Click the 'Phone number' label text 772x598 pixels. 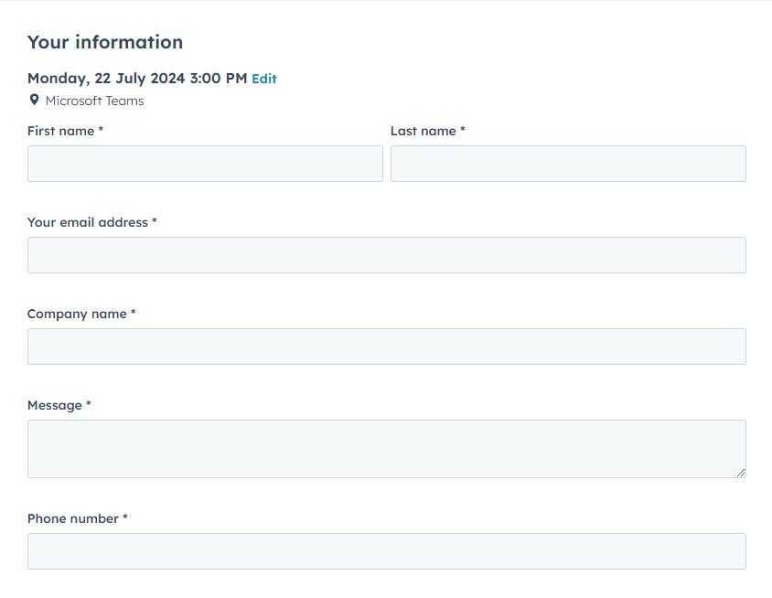[72, 518]
